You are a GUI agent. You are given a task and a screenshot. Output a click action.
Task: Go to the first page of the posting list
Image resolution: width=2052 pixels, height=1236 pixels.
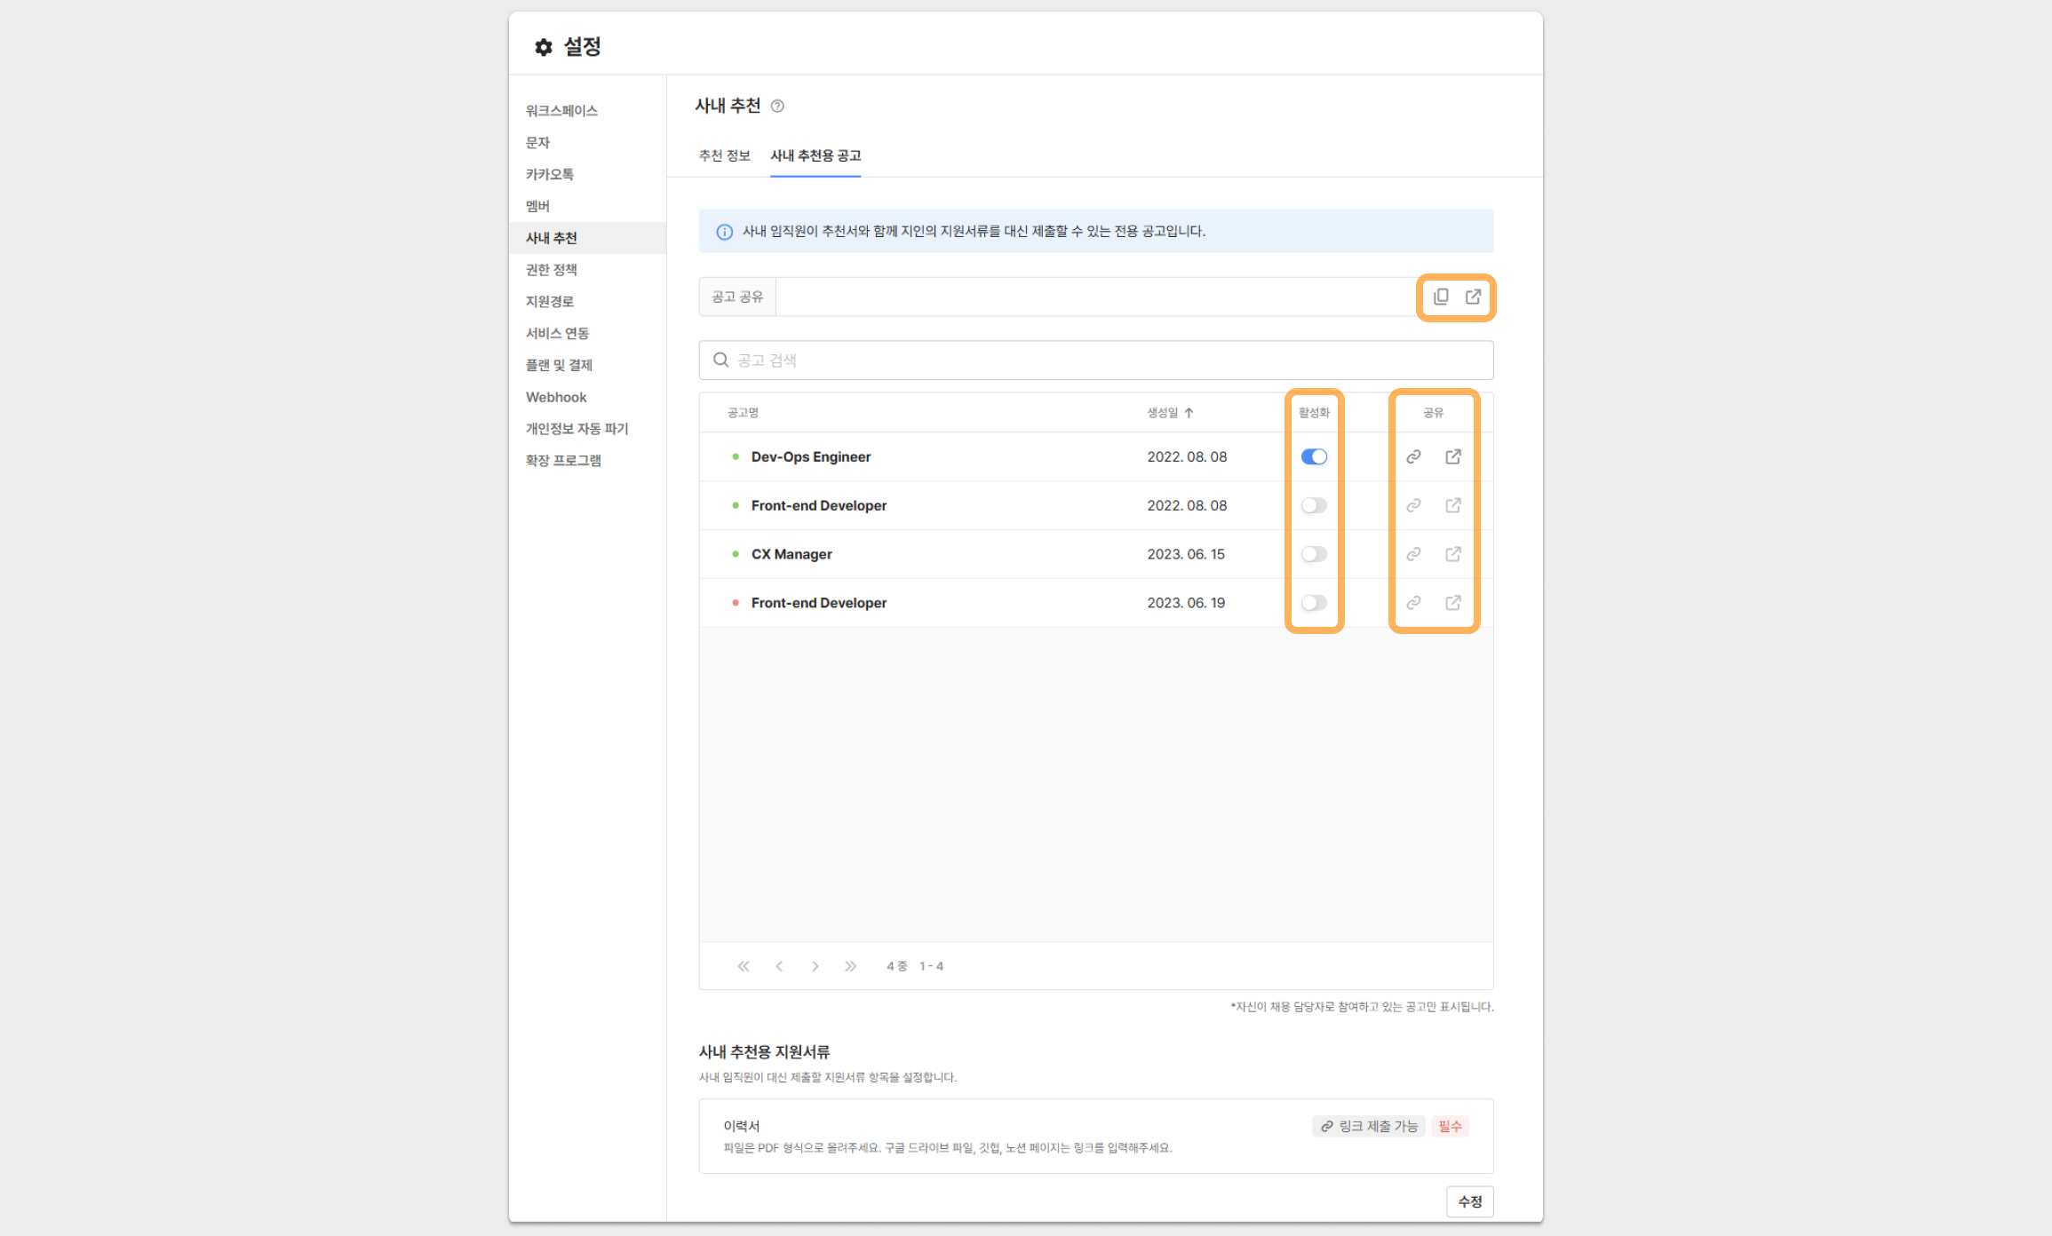pyautogui.click(x=744, y=966)
